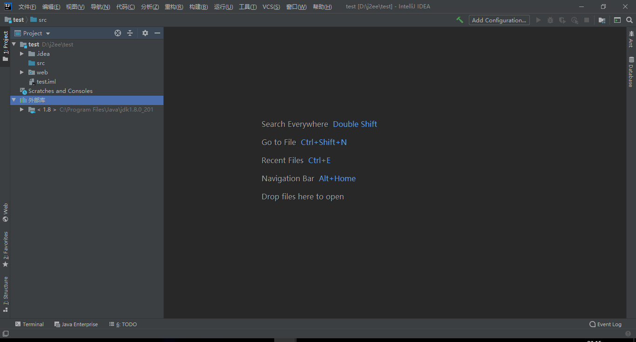Screen dimensions: 636x342
Task: Hide the Project tool window with minus icon
Action: tap(157, 33)
